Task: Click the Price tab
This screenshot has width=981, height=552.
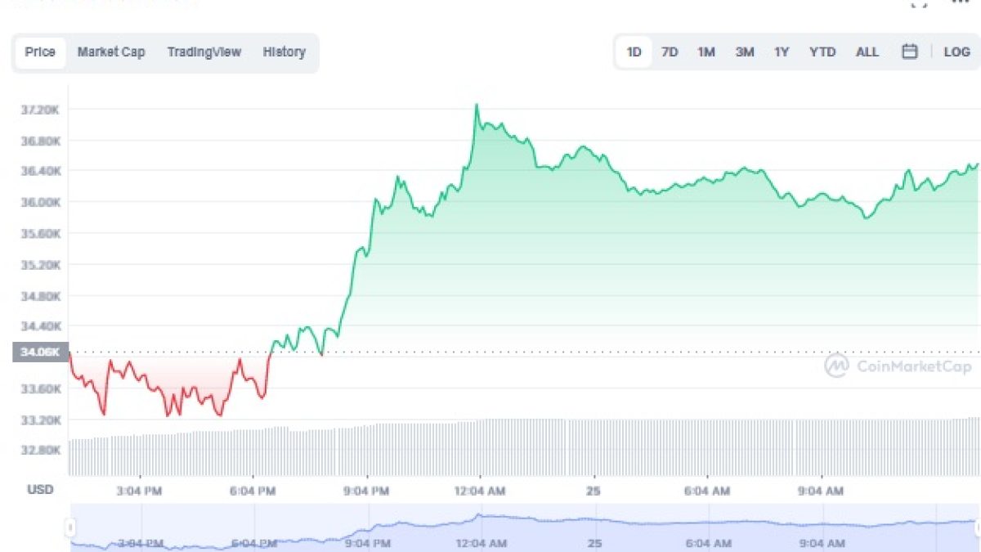Action: click(40, 52)
